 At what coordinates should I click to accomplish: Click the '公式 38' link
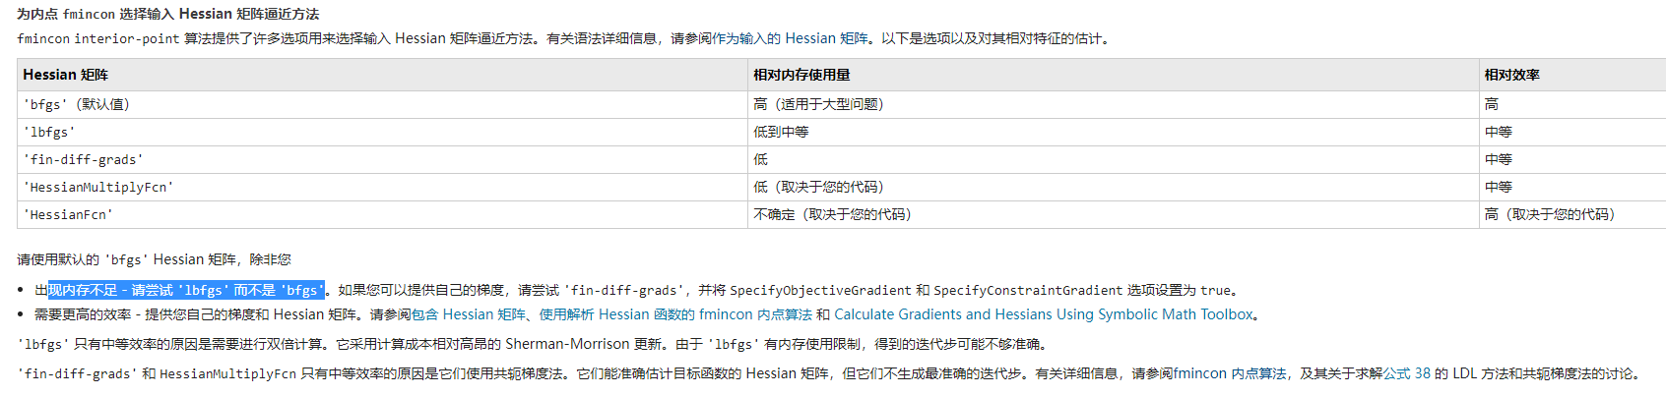coord(1406,373)
